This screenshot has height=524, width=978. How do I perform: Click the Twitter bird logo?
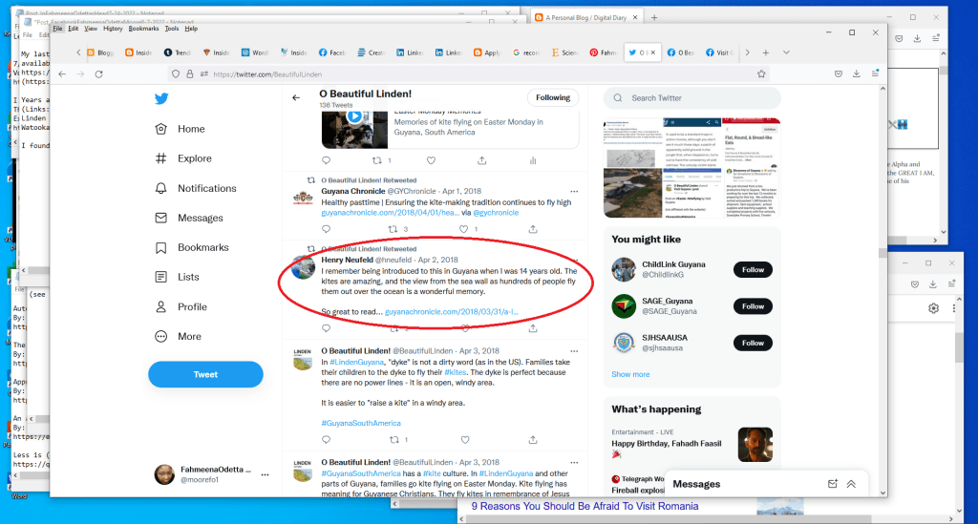coord(161,98)
